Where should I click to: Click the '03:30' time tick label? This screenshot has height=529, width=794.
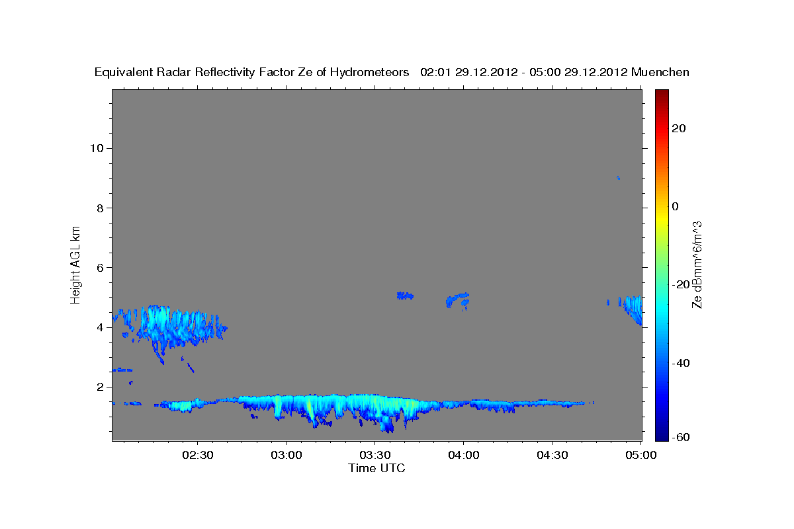(x=375, y=456)
